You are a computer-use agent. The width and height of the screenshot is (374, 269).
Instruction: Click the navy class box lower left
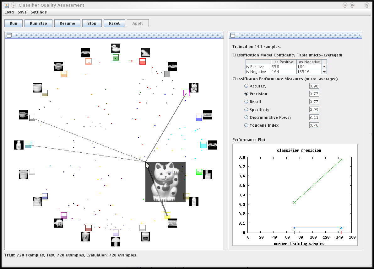click(45, 196)
